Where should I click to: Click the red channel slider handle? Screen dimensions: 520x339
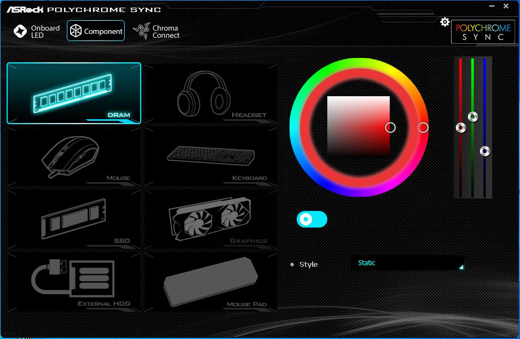(461, 127)
